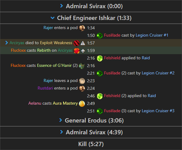Click the Felshield icon at 2:16
Screen dimensions: 182x150
coord(100,58)
